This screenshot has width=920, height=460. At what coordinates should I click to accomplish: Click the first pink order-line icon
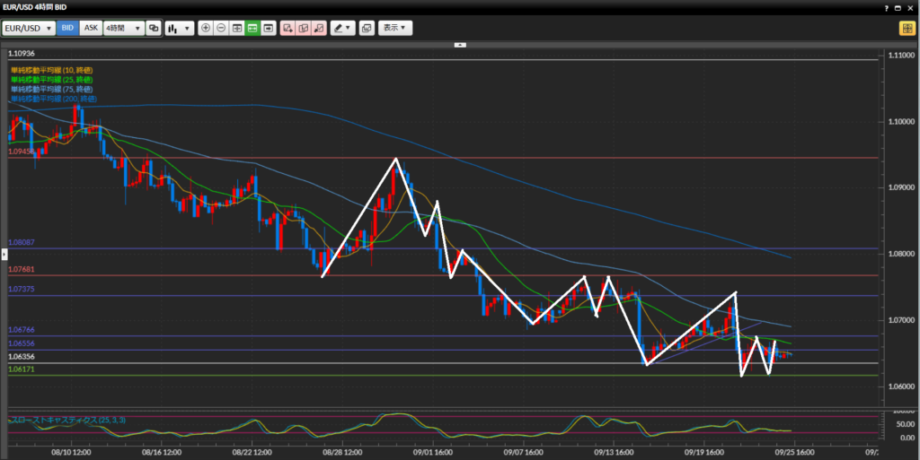pyautogui.click(x=287, y=28)
